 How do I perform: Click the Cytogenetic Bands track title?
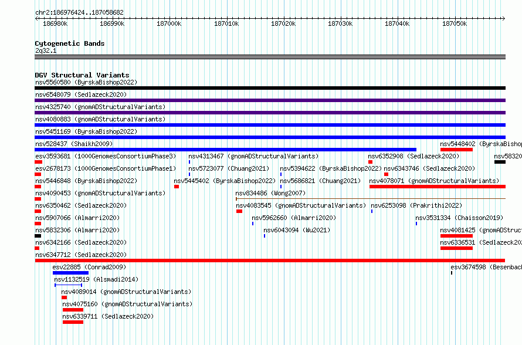70,43
